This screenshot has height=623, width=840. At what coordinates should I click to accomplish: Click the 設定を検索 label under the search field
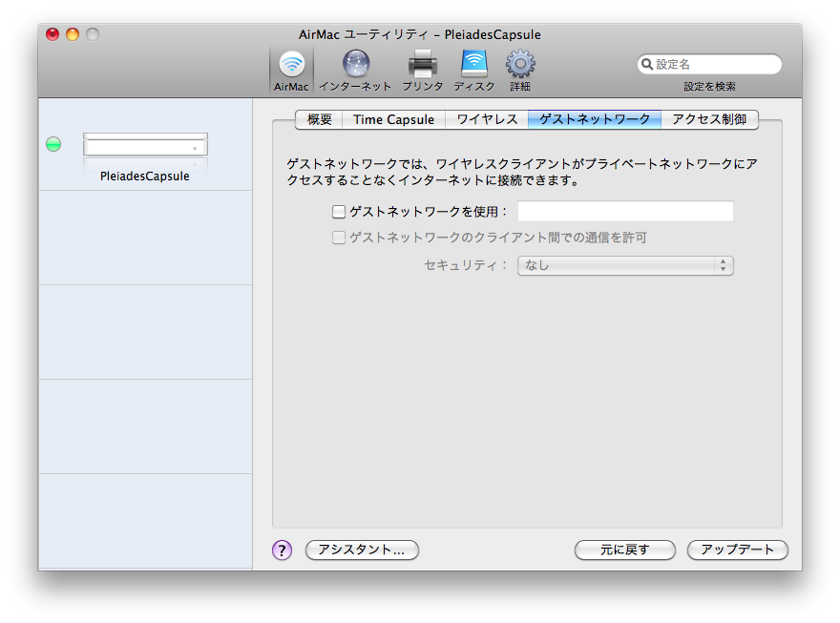coord(709,87)
